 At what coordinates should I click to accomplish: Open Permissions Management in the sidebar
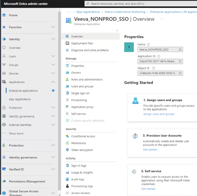point(27,181)
